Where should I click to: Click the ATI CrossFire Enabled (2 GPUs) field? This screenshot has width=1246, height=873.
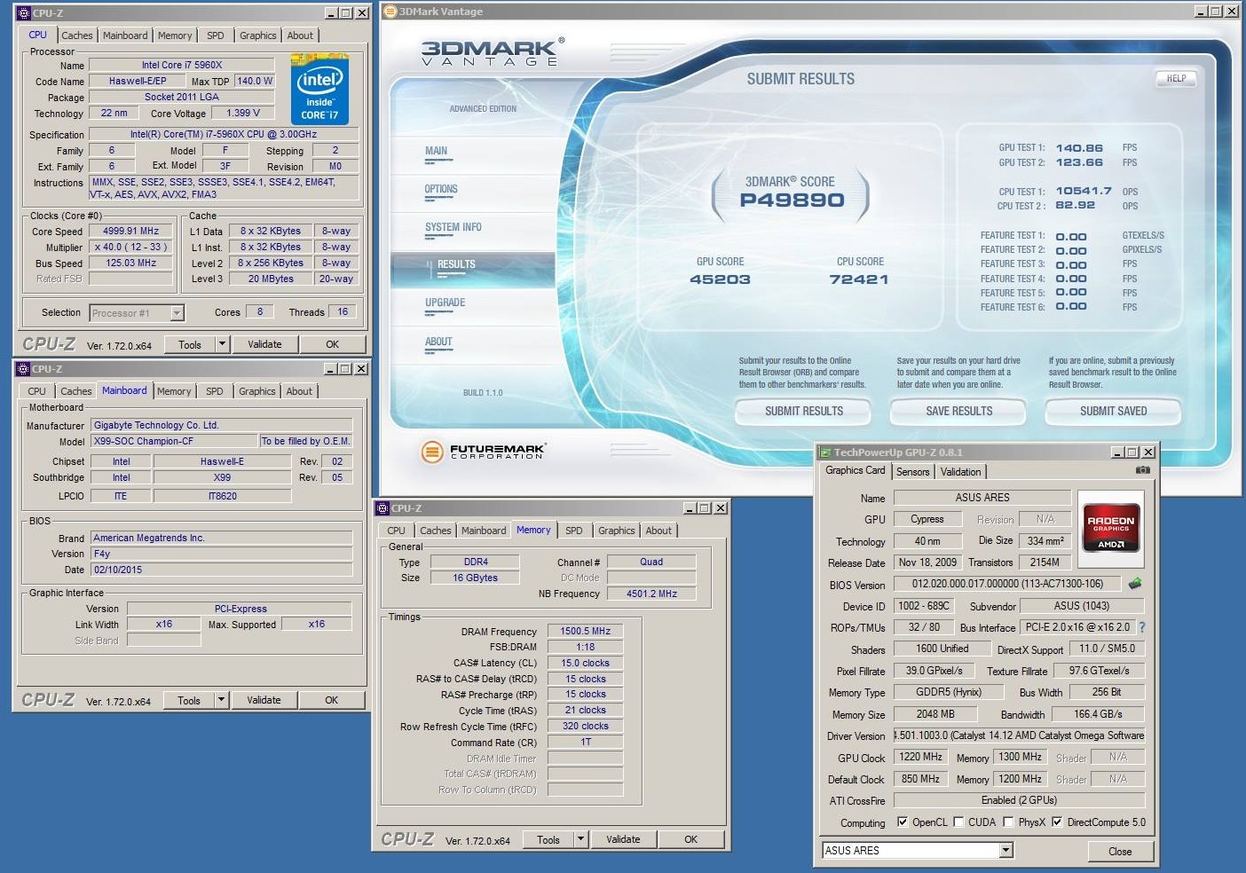pyautogui.click(x=1019, y=800)
